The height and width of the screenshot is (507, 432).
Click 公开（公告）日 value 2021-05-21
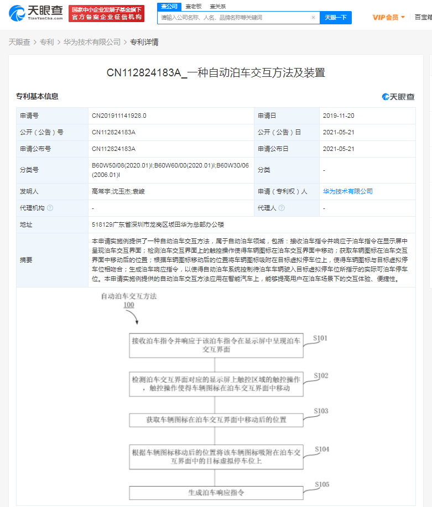339,132
